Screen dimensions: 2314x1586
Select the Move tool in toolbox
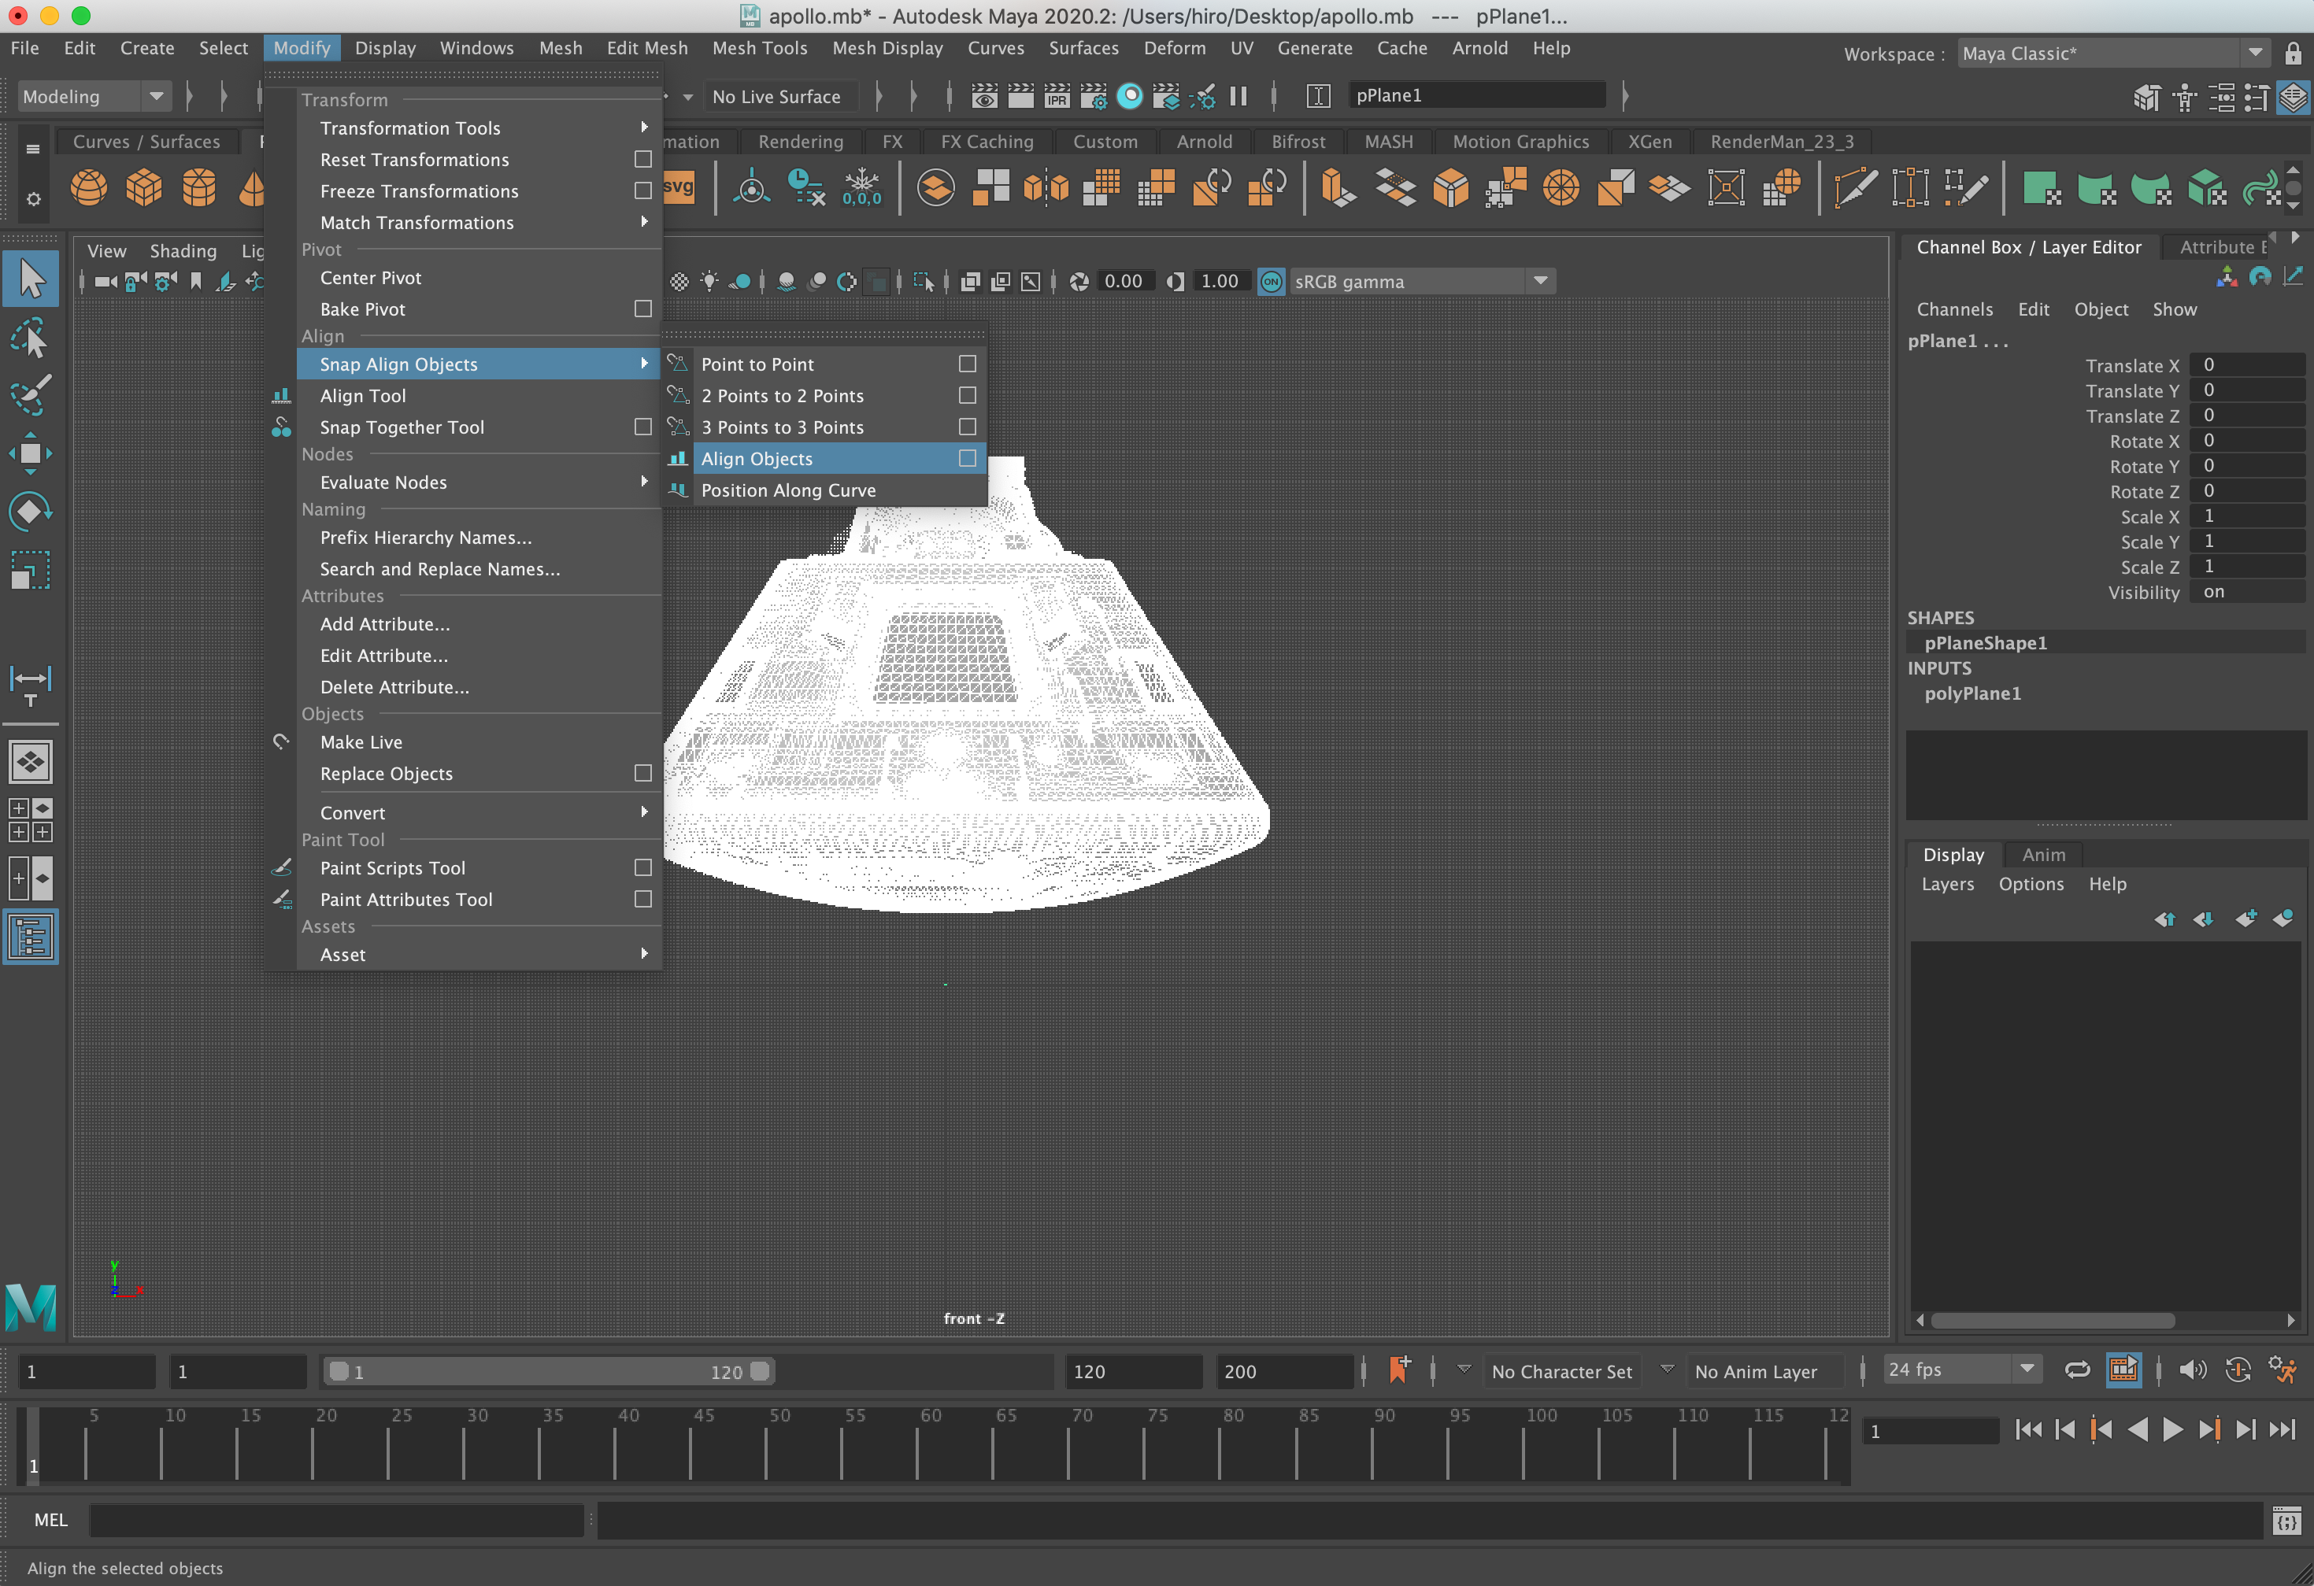tap(31, 454)
